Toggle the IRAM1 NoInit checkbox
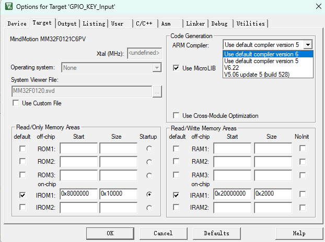325x242 pixels. point(303,195)
